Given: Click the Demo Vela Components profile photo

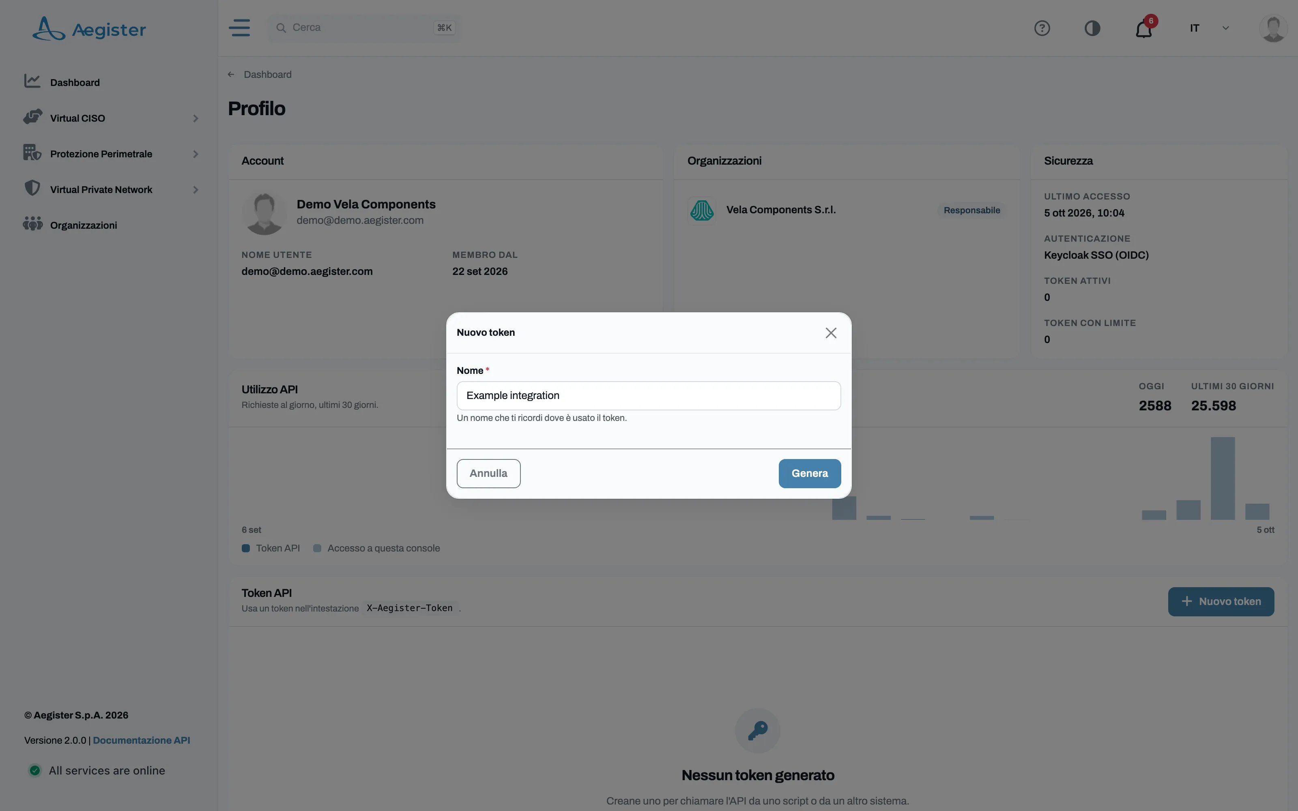Looking at the screenshot, I should (x=264, y=213).
